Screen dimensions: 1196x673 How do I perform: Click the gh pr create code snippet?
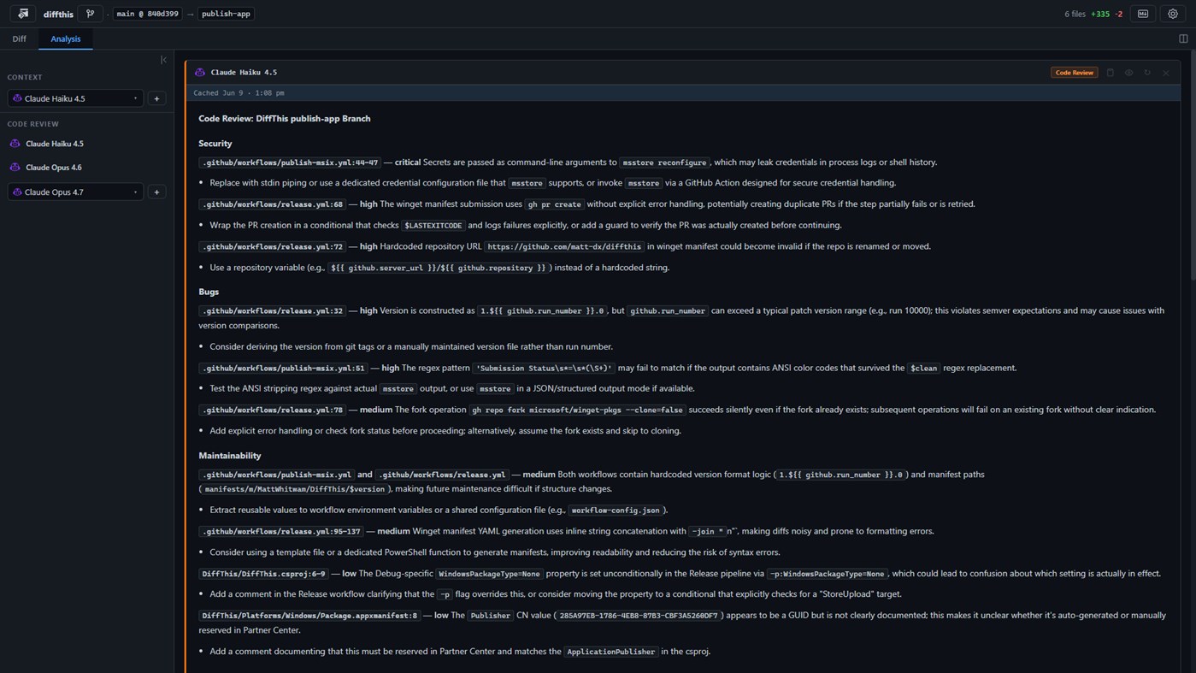tap(554, 204)
